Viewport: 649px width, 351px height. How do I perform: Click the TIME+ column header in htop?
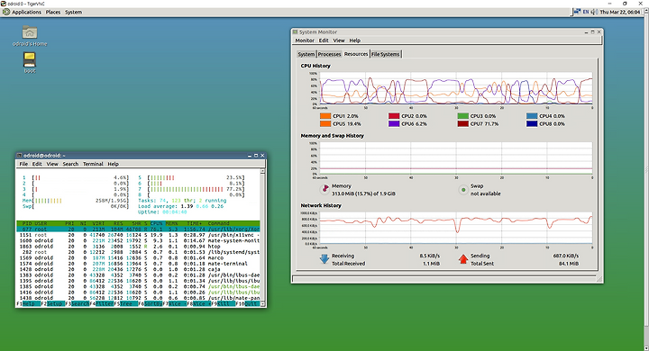[194, 223]
